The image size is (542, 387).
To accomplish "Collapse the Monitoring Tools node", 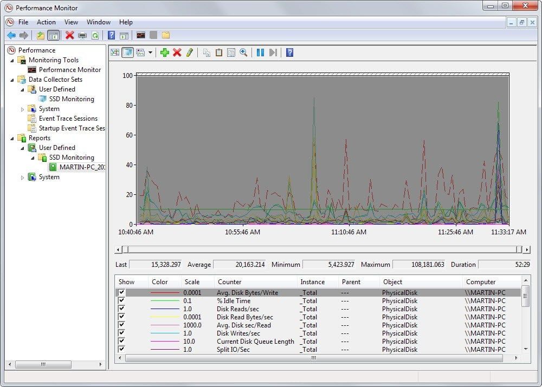I will tap(12, 60).
